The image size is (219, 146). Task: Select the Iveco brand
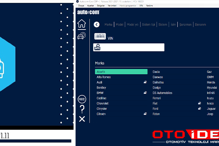coord(210,103)
